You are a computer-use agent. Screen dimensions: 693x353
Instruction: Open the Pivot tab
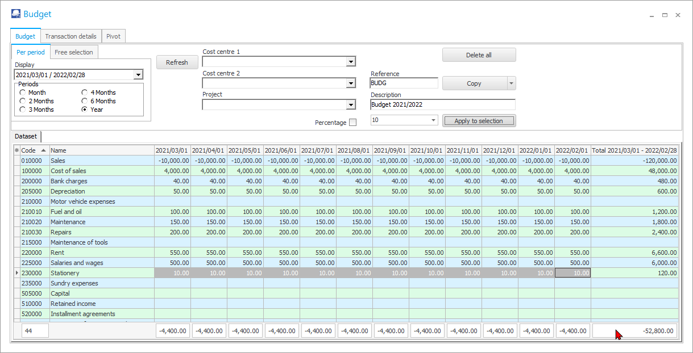113,36
